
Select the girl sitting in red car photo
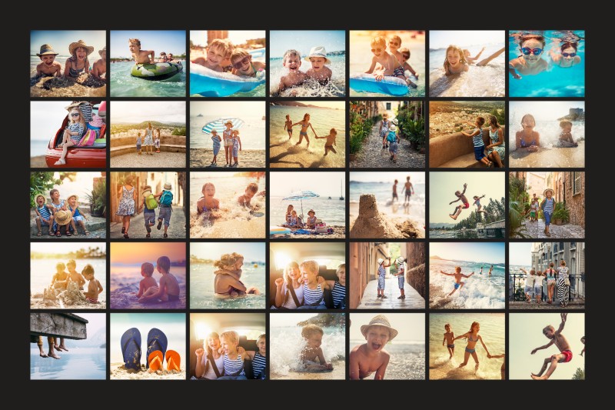coord(68,134)
